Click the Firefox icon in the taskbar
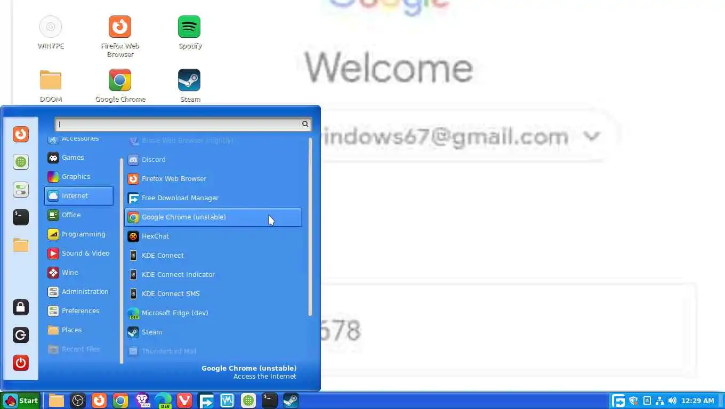The height and width of the screenshot is (409, 725). [x=99, y=400]
